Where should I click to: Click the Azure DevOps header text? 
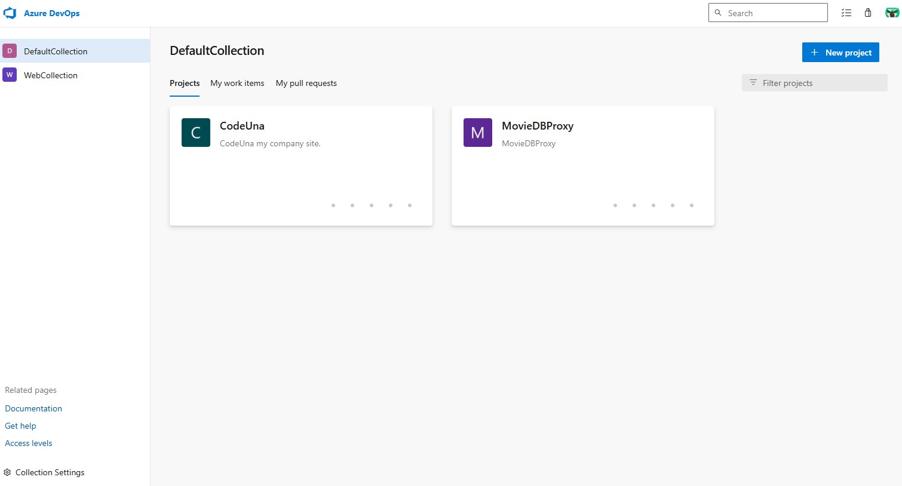click(52, 13)
